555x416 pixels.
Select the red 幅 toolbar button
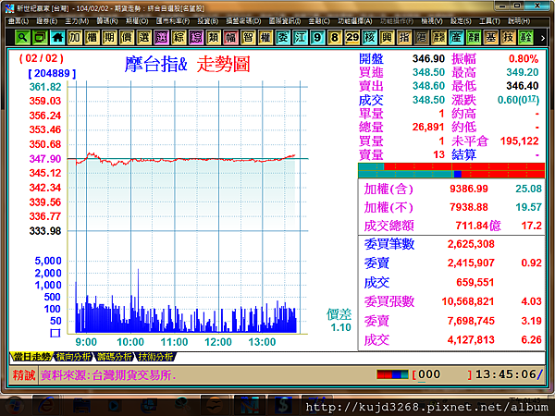tap(230, 37)
